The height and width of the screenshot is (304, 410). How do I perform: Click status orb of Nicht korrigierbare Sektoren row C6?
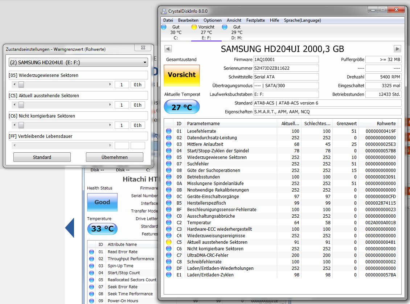169,248
